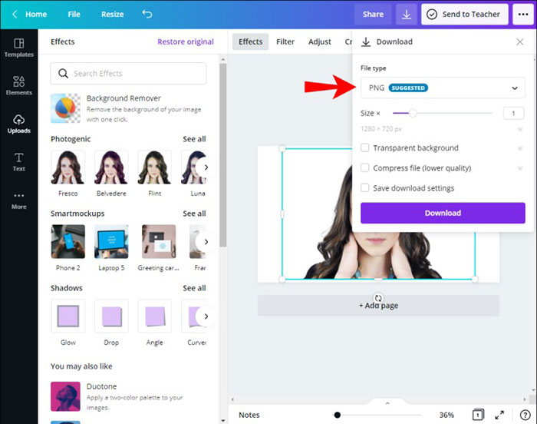
Task: Open the File menu
Action: coord(74,14)
